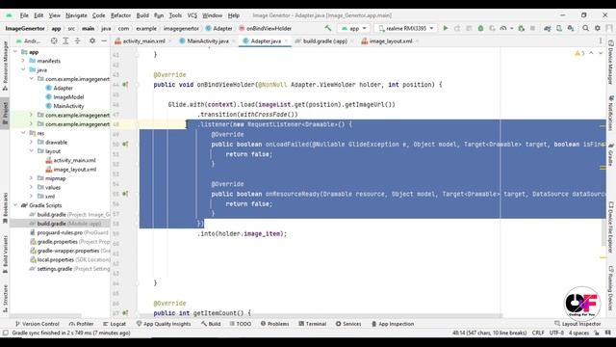Click override gutter icon on line 44
The width and height of the screenshot is (616, 347).
tap(125, 85)
